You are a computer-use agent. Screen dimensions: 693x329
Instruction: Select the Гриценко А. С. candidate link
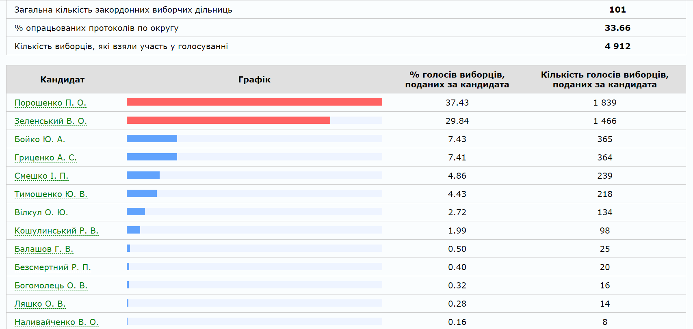45,158
